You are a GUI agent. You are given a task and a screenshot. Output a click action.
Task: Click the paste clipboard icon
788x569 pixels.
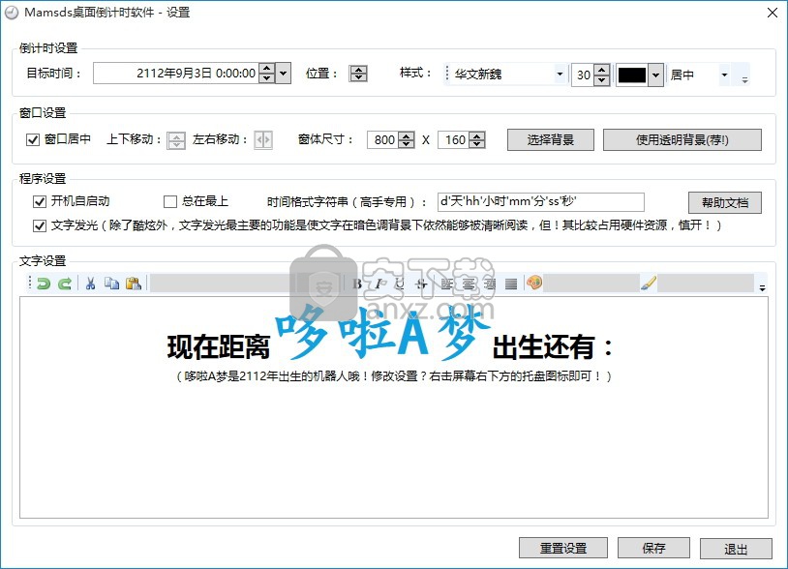pyautogui.click(x=134, y=284)
